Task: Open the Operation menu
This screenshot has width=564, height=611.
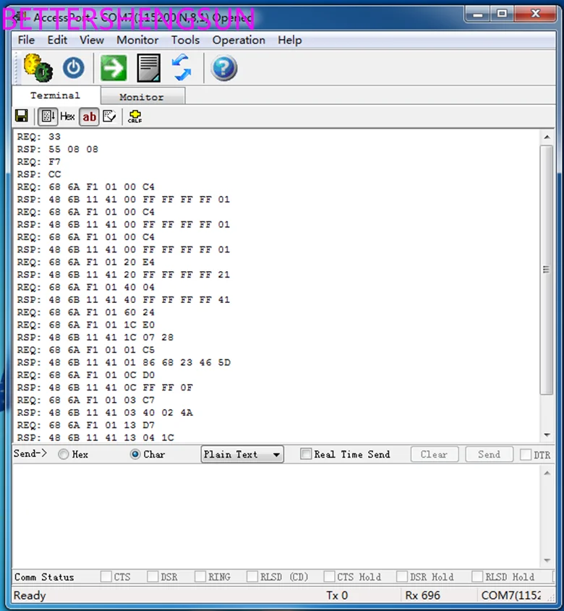Action: [239, 40]
